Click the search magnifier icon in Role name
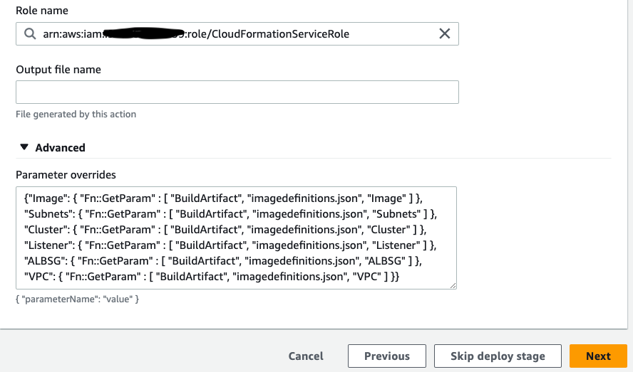This screenshot has width=633, height=372. (30, 33)
